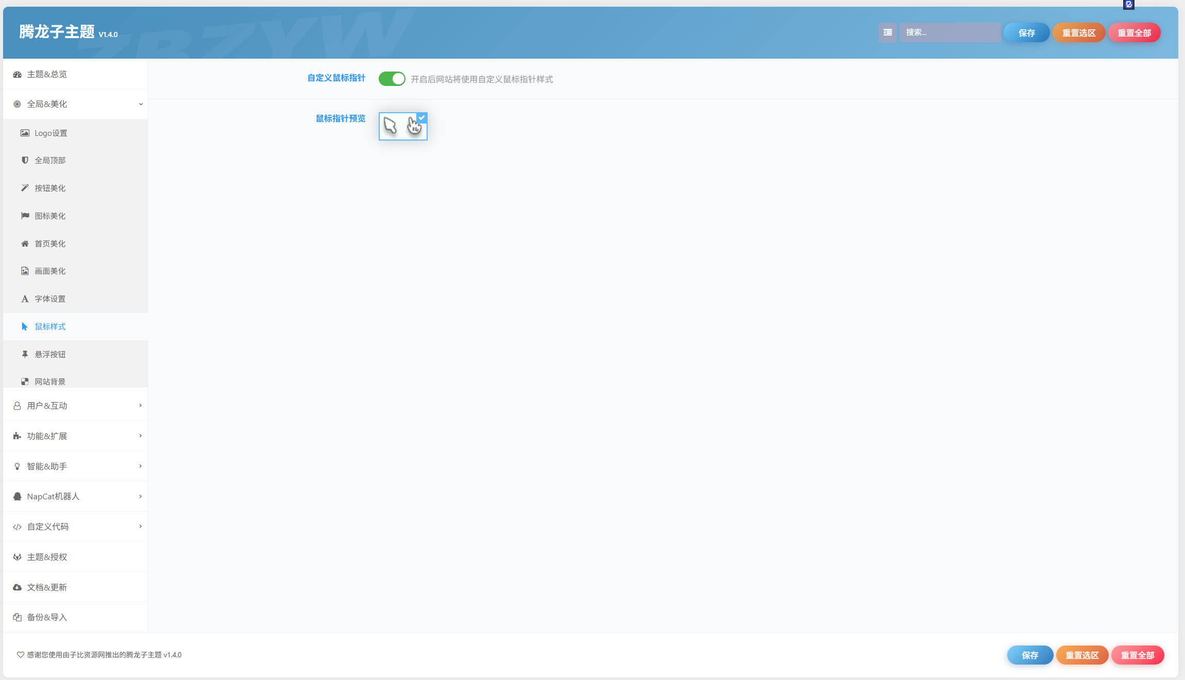Screen dimensions: 1185x680
Task: Click the checkmark on cursor preview image
Action: pyautogui.click(x=421, y=118)
